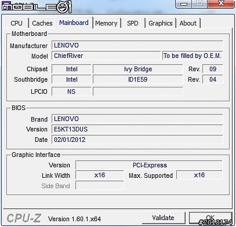Click the BIOS Brand field LENOVO
The image size is (236, 227).
pos(137,119)
